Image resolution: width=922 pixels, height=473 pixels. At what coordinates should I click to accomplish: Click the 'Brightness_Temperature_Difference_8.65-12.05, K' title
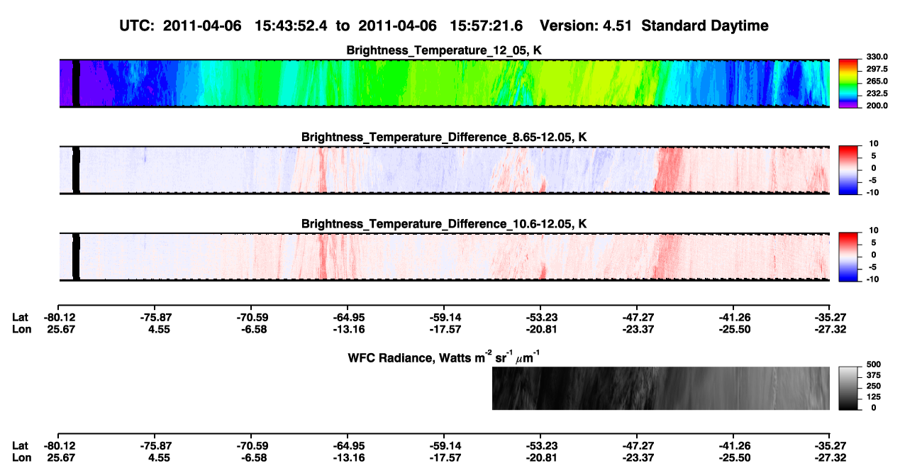444,137
